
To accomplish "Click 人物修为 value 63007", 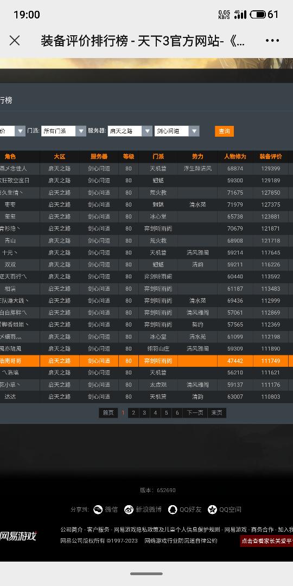I will coord(235,397).
